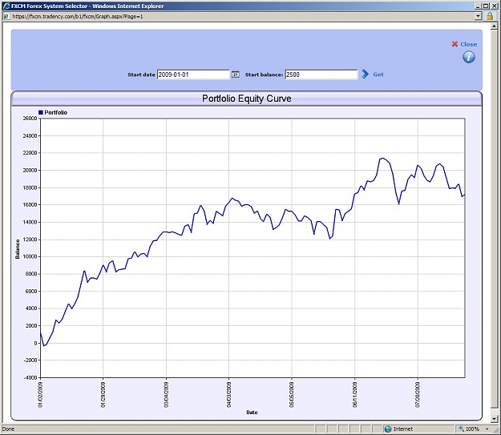The image size is (501, 435).
Task: Open the zoom level dropdown arrow
Action: (487, 429)
